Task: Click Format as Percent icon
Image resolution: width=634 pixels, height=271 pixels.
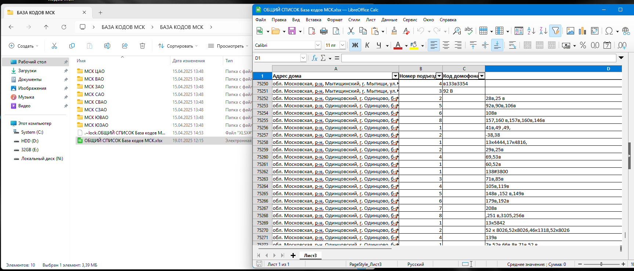Action: click(583, 45)
